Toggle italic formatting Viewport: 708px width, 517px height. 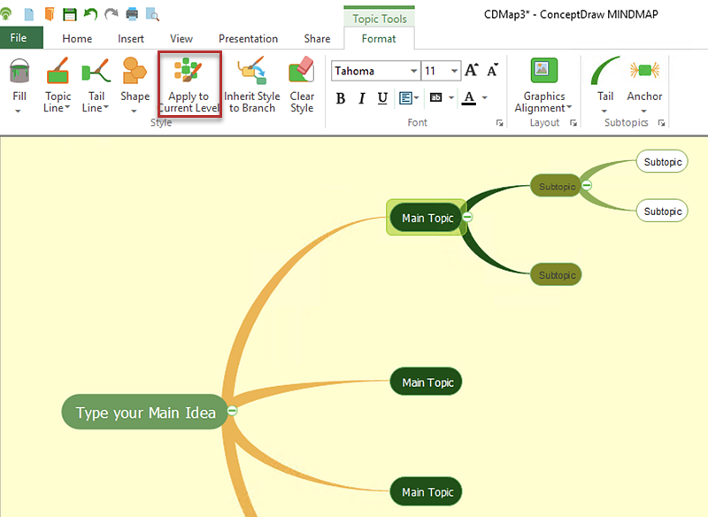click(x=362, y=98)
